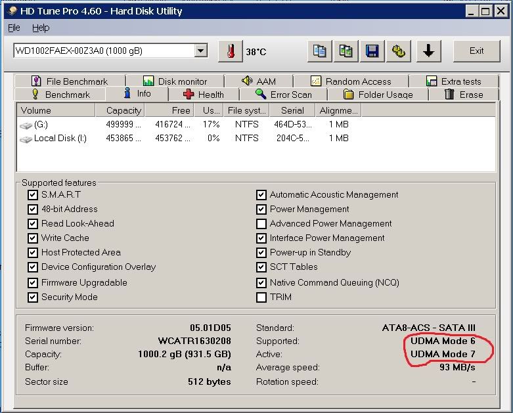Viewport: 513px width, 413px height.
Task: Switch to the Erase tab
Action: [464, 95]
